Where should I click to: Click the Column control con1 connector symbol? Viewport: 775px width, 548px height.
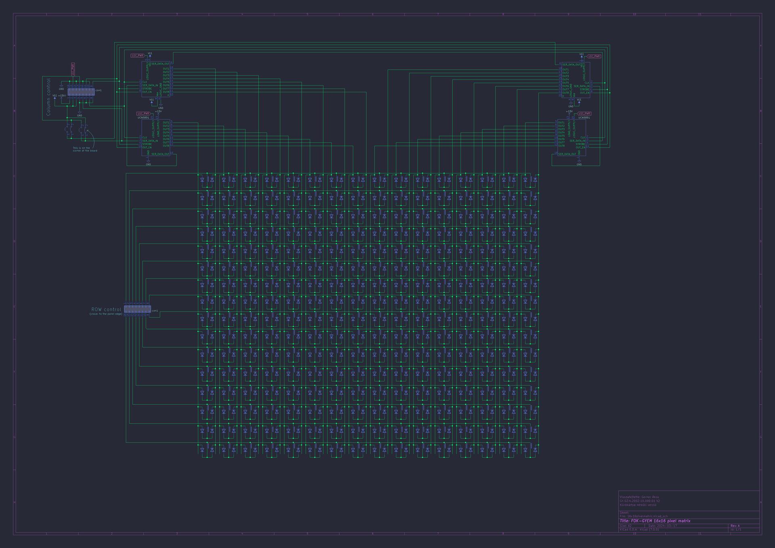click(81, 92)
